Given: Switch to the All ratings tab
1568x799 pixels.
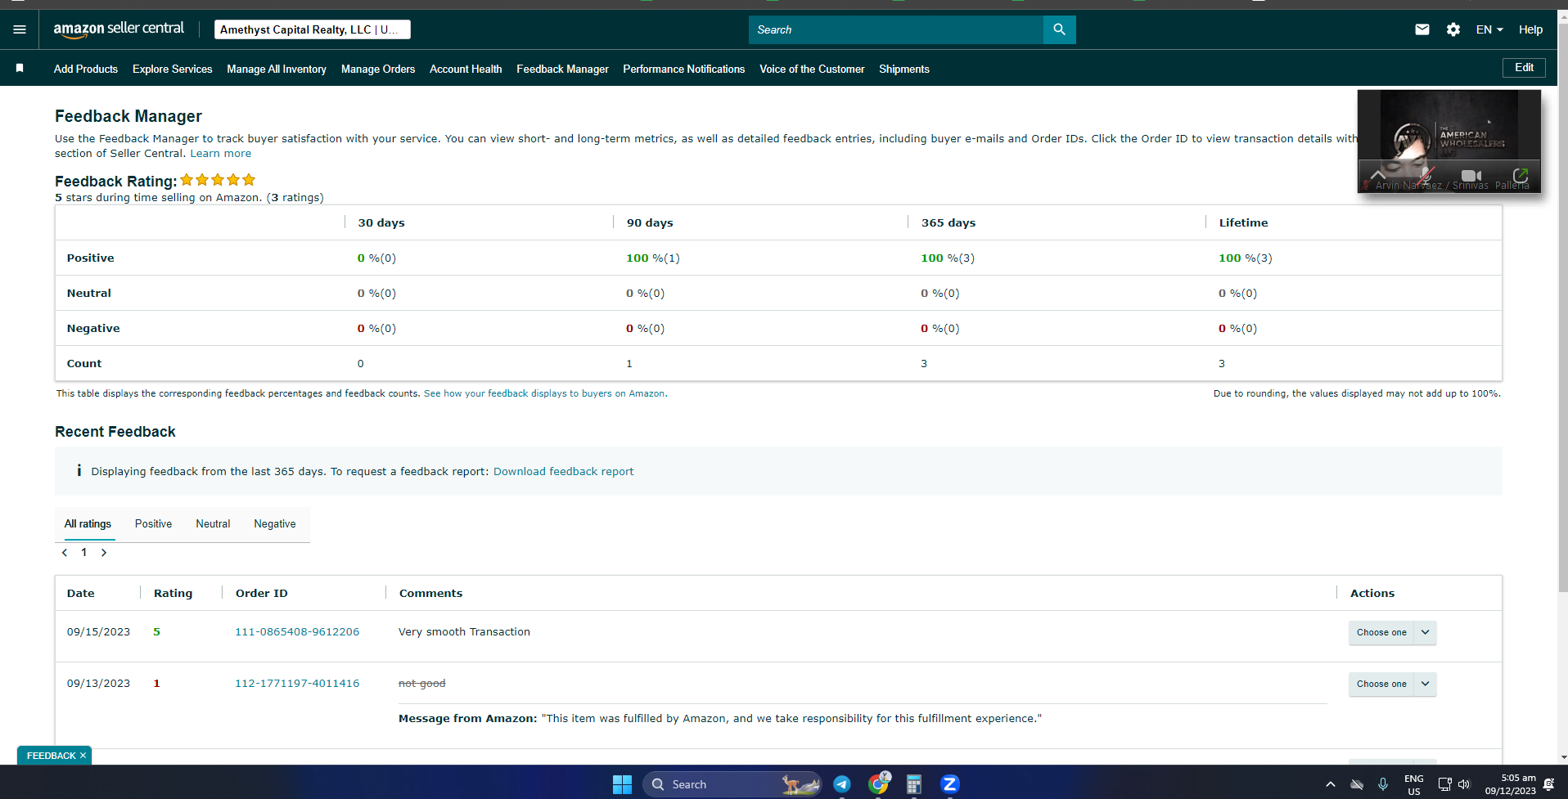Looking at the screenshot, I should pos(88,524).
